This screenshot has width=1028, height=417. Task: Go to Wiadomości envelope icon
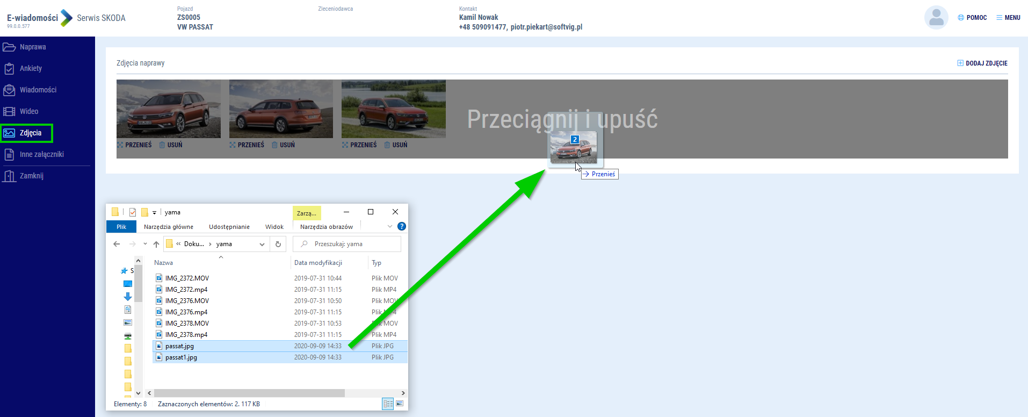[9, 90]
